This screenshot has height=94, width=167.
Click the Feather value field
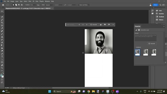click(x=33, y=5)
